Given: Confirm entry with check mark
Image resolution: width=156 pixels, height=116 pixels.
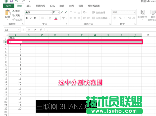Looking at the screenshot, I should 35,30.
